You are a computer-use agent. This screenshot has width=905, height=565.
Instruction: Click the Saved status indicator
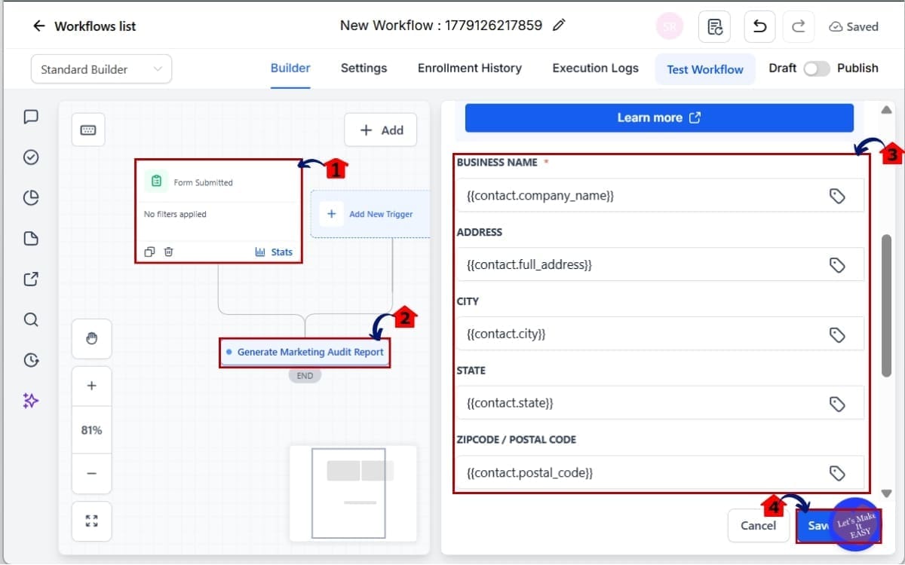[x=854, y=26]
